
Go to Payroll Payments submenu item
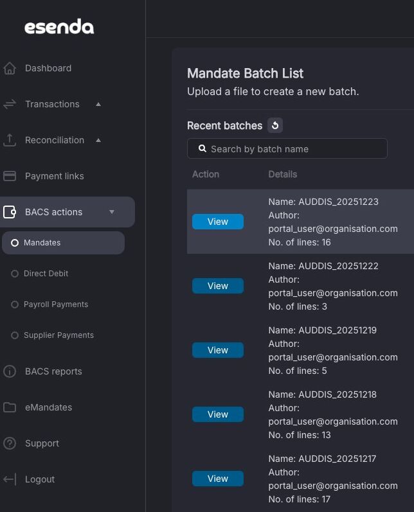pos(56,305)
